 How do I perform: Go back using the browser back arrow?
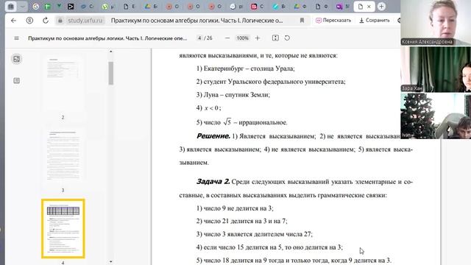[x=13, y=21]
